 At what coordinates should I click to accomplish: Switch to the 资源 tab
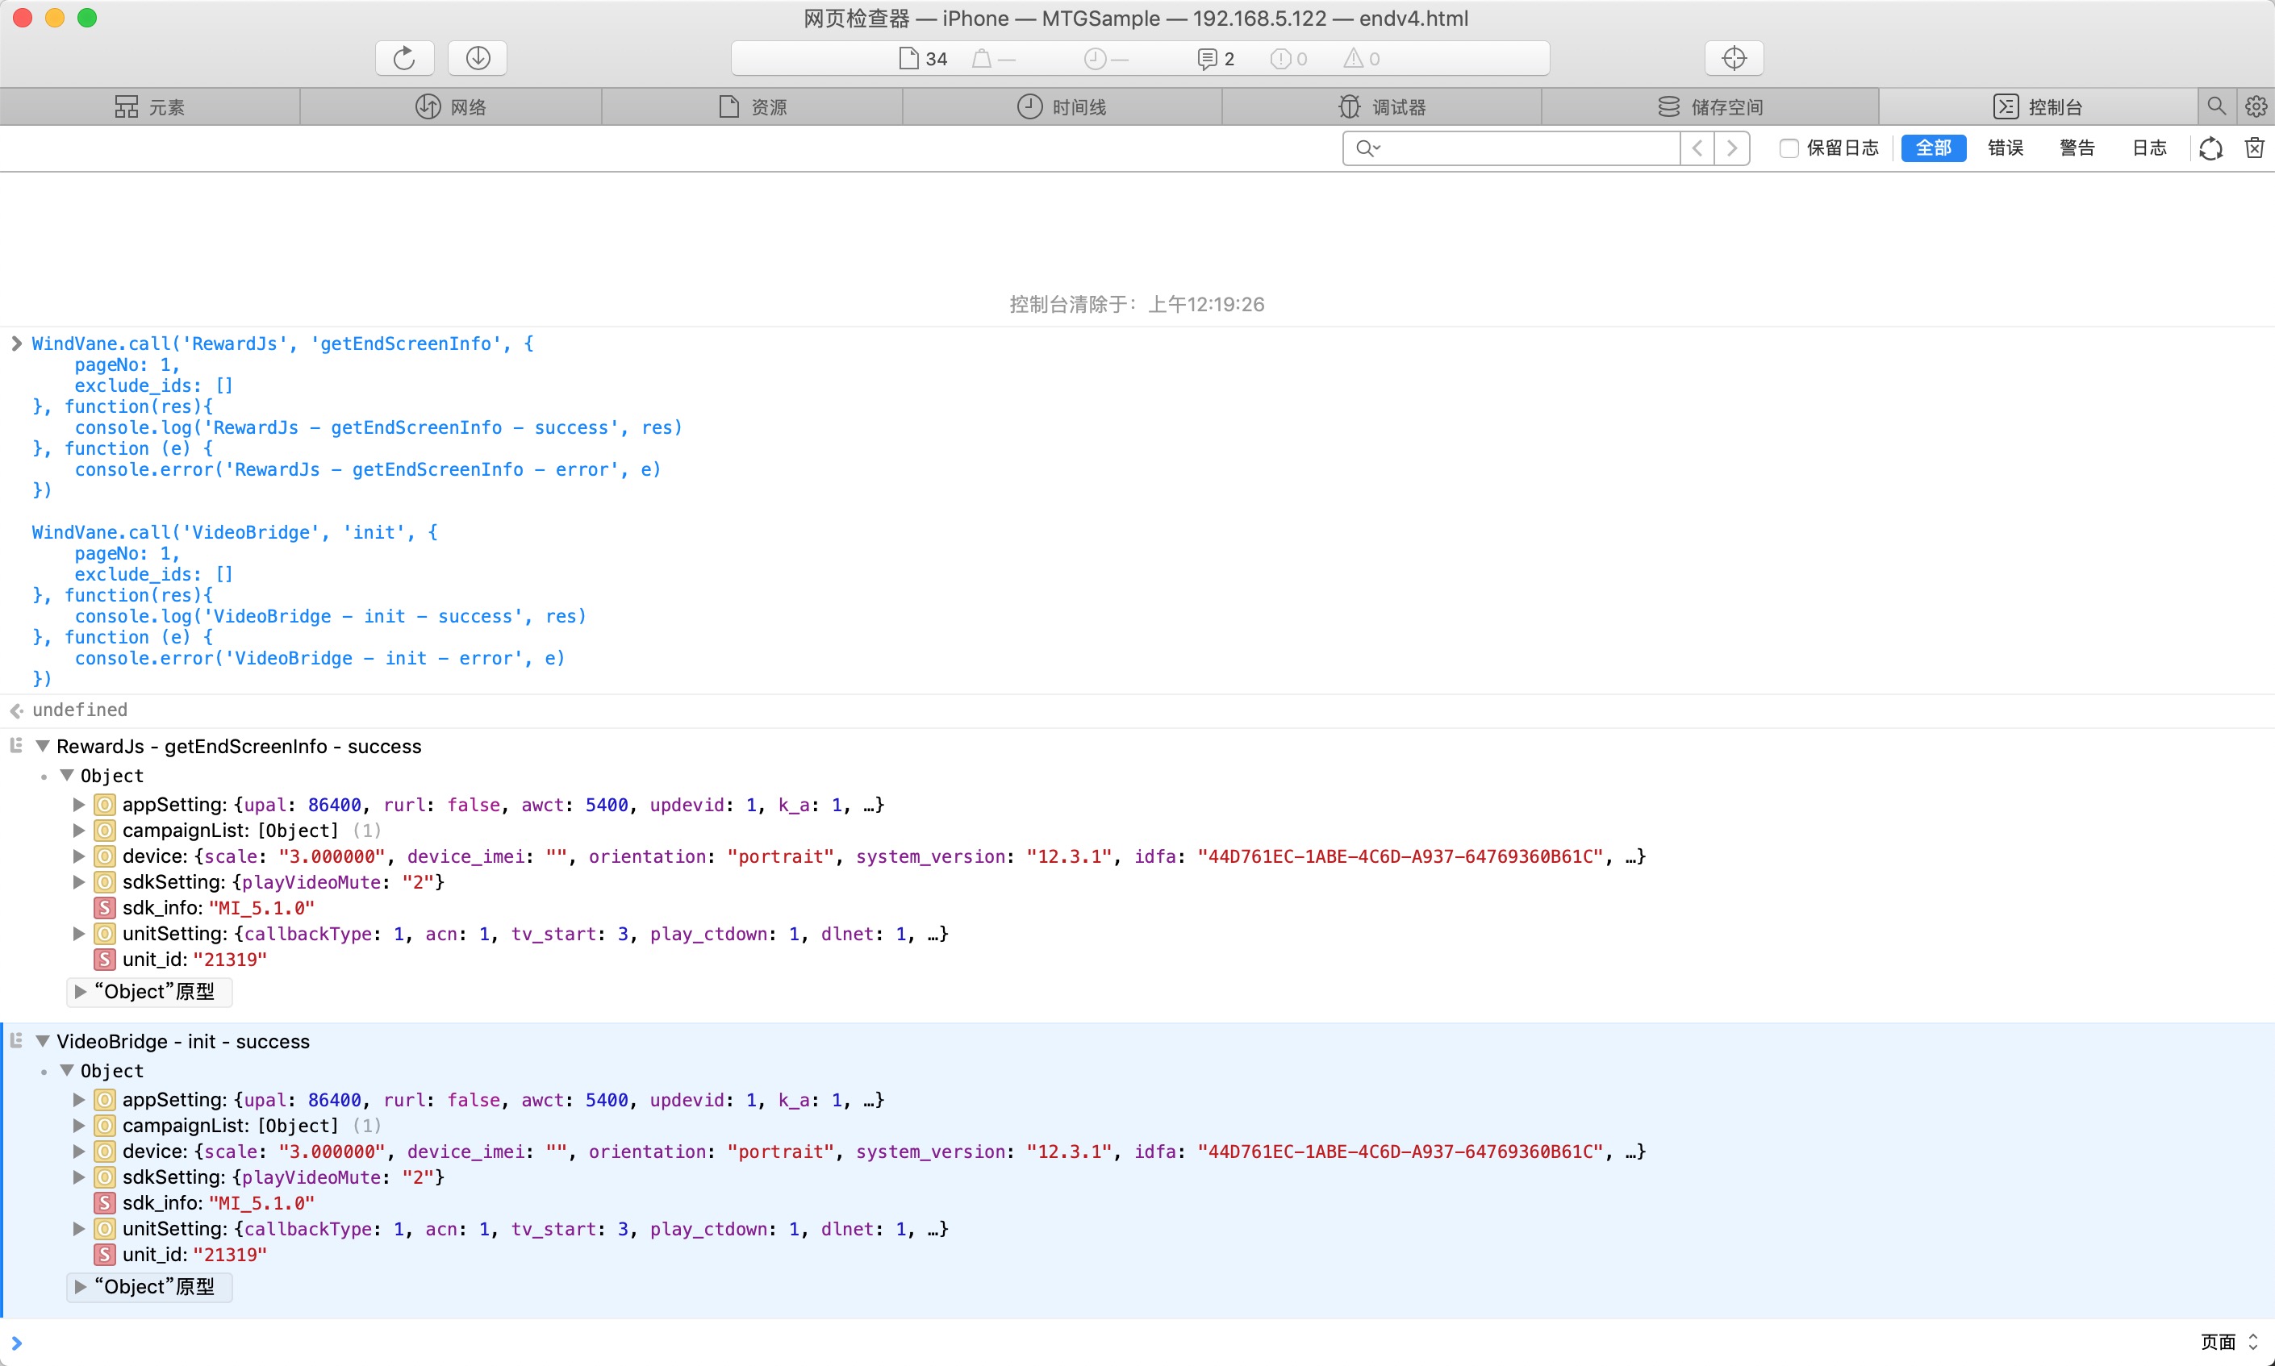click(x=752, y=106)
